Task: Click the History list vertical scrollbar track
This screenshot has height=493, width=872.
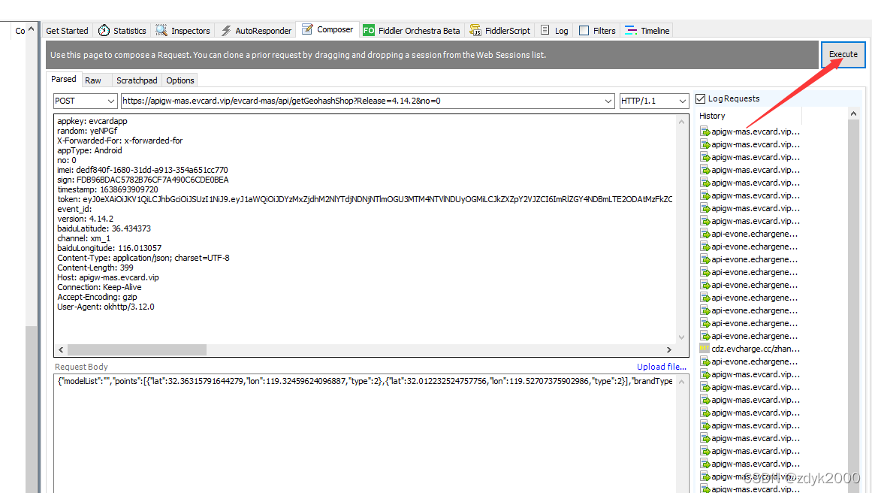Action: coord(854,306)
